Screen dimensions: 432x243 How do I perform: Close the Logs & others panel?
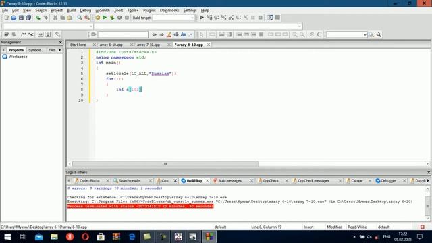point(429,173)
